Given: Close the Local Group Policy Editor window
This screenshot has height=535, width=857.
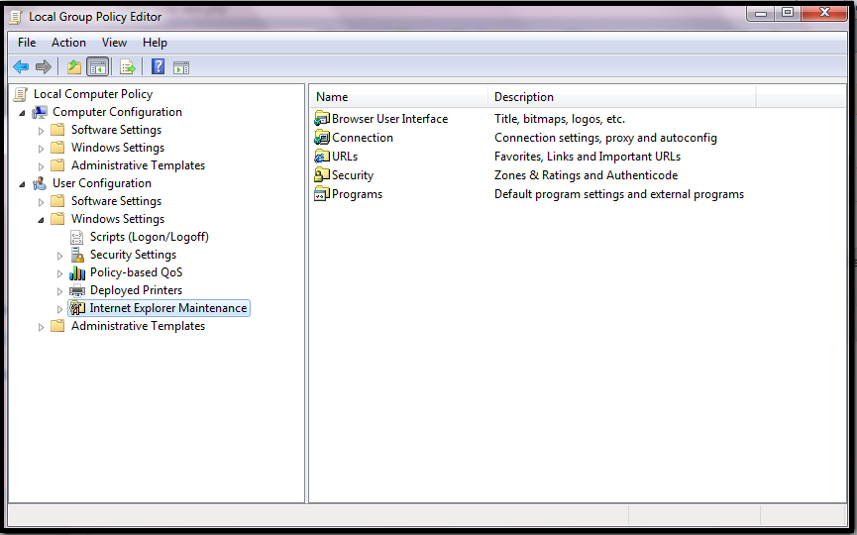Looking at the screenshot, I should pyautogui.click(x=824, y=13).
